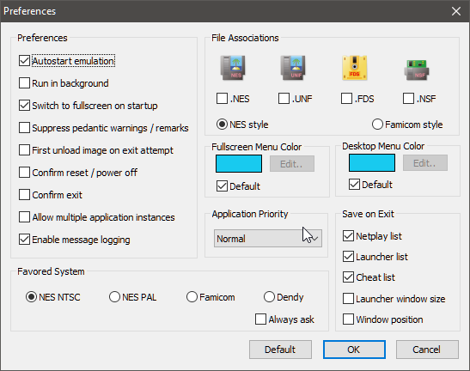Image resolution: width=470 pixels, height=371 pixels.
Task: Click the yellow FDS disk icon
Action: (x=355, y=68)
